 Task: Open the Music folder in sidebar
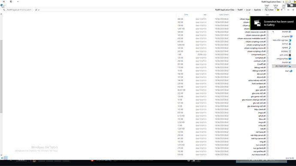click(287, 47)
